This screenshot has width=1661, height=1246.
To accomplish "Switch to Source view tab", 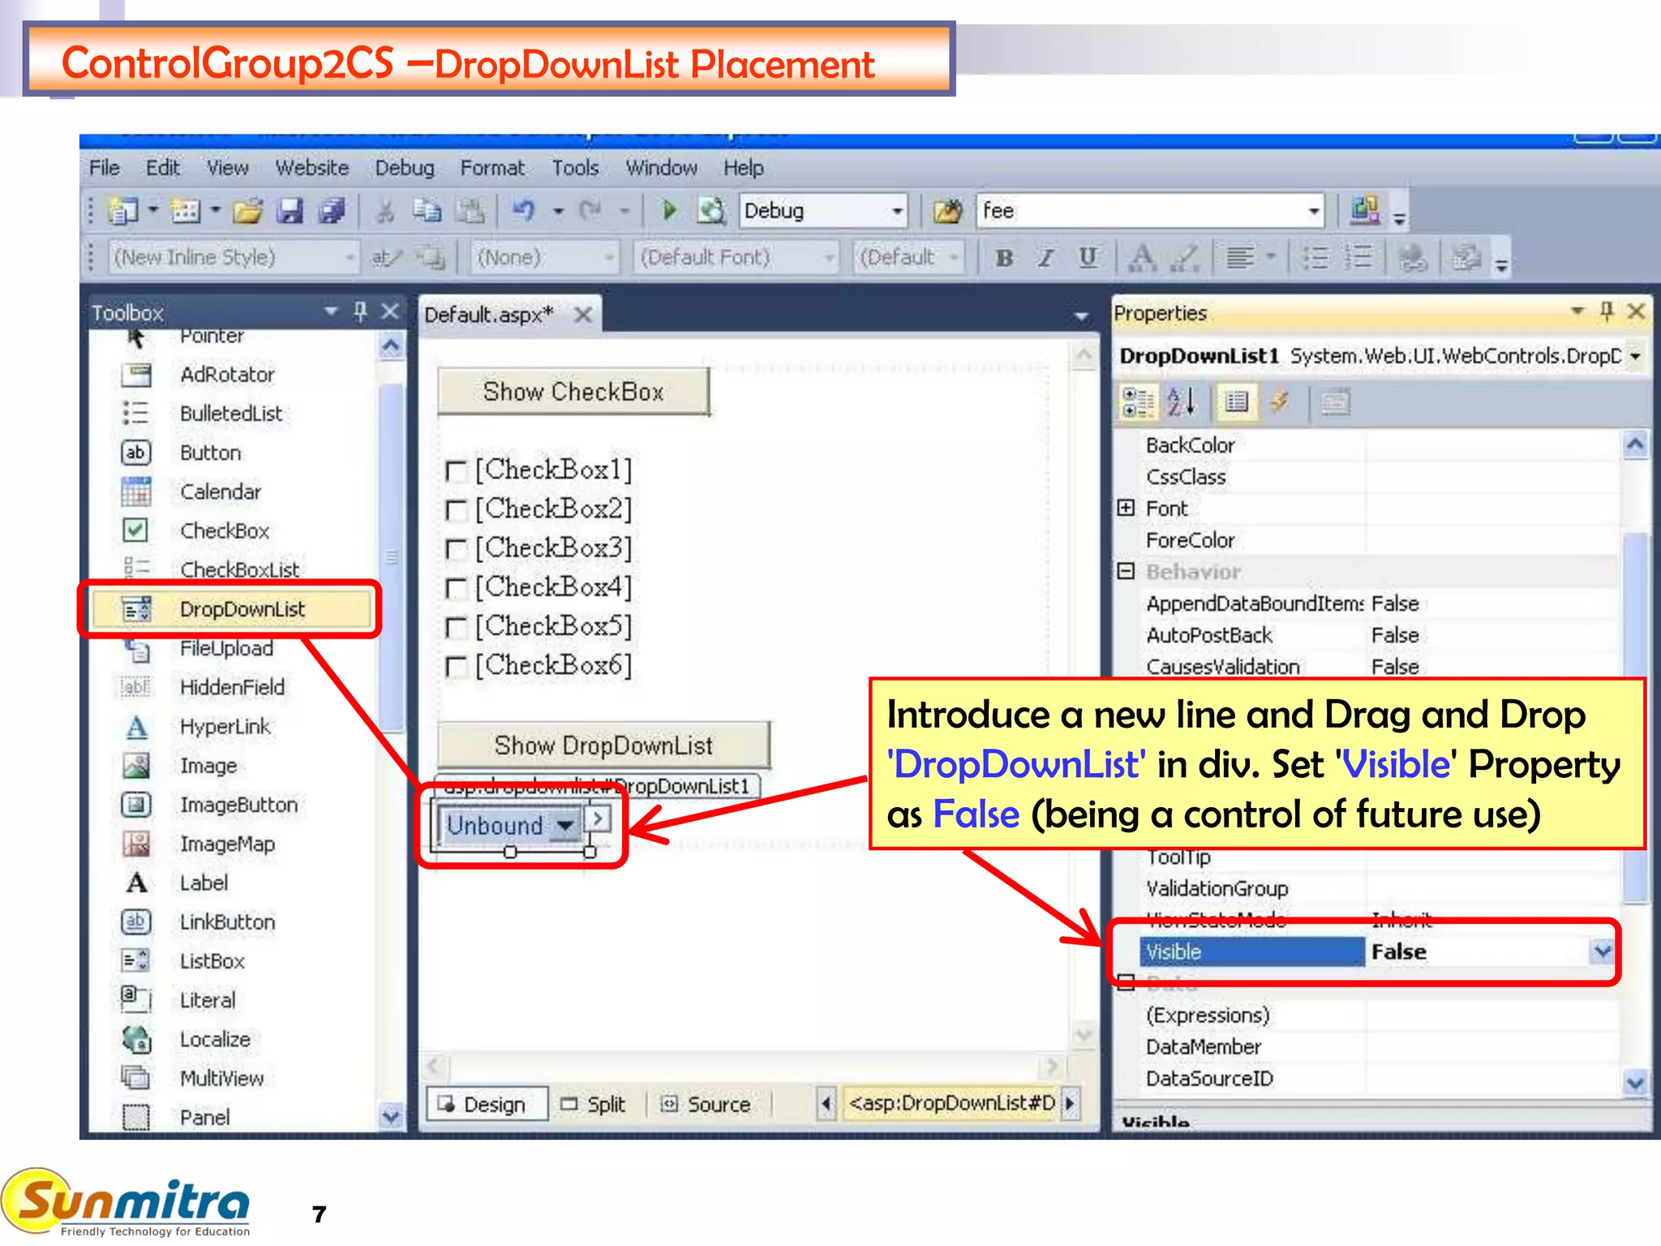I will [x=706, y=1104].
